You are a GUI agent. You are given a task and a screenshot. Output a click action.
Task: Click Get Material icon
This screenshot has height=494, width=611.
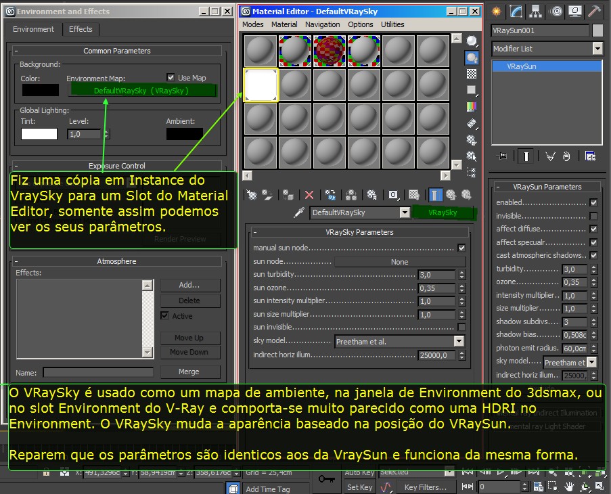click(x=252, y=194)
